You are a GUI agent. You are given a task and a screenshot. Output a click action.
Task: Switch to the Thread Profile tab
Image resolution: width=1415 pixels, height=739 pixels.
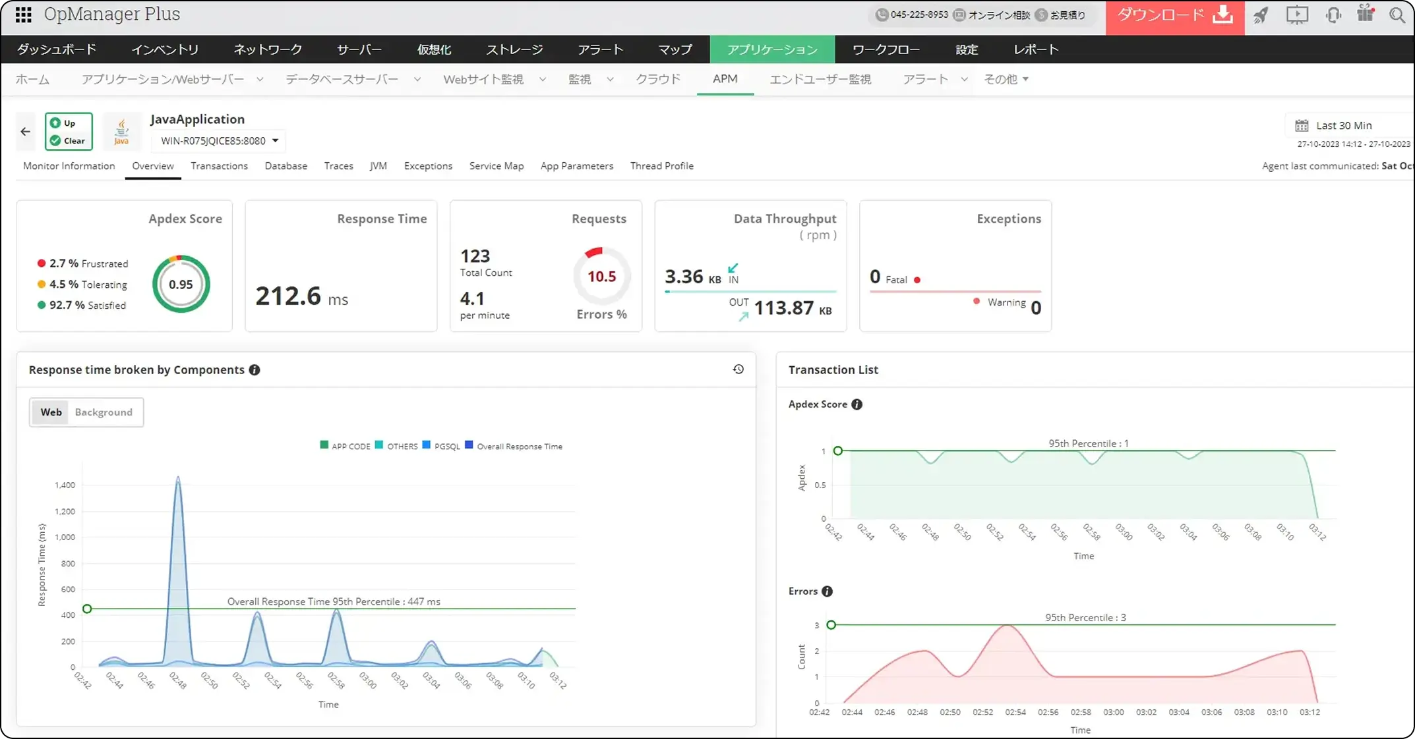click(x=662, y=166)
